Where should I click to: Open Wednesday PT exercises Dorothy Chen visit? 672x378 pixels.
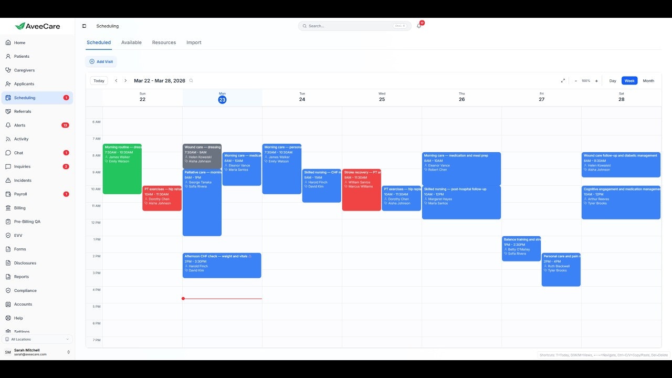tap(401, 198)
